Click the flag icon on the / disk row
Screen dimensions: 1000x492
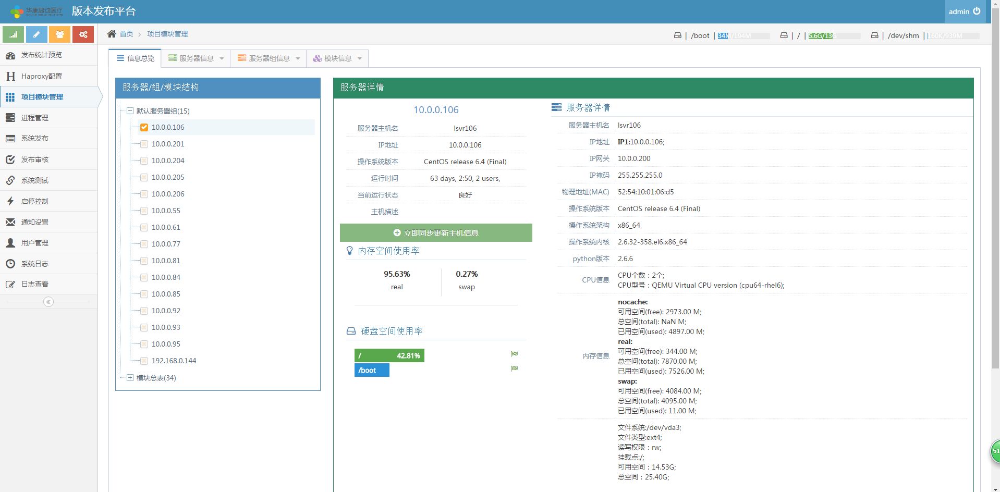click(x=515, y=354)
